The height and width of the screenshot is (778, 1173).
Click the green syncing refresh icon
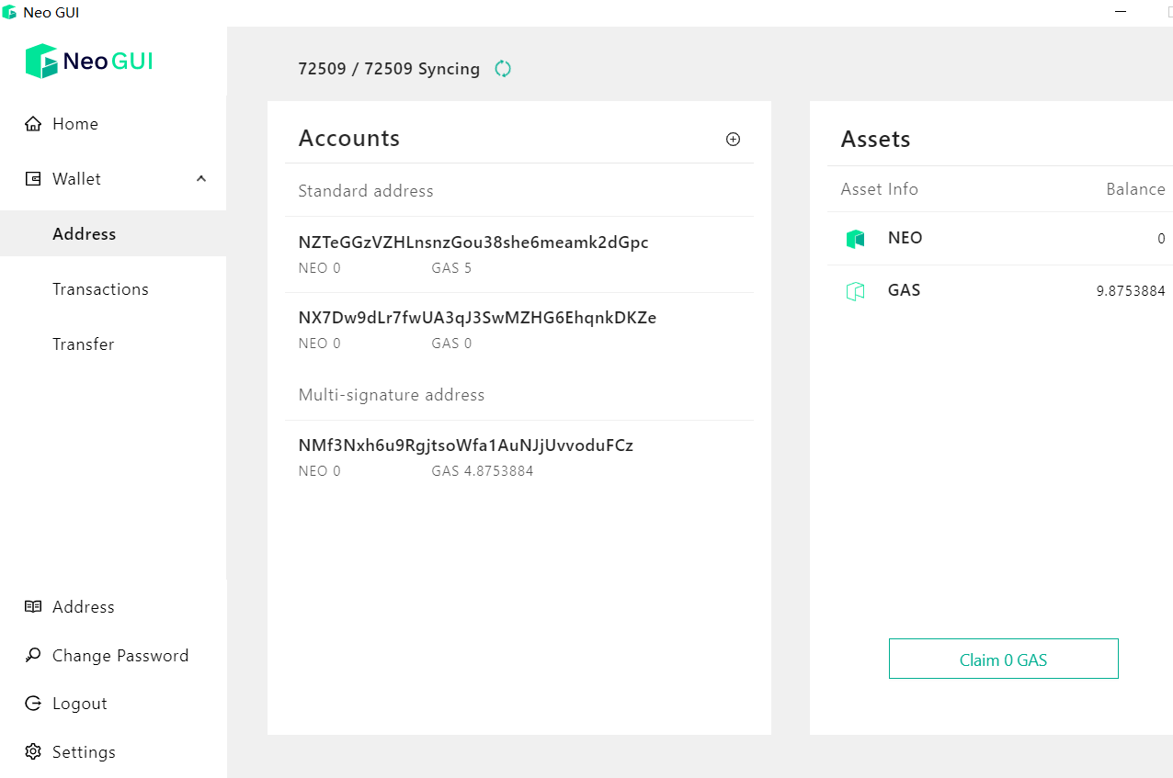point(503,69)
